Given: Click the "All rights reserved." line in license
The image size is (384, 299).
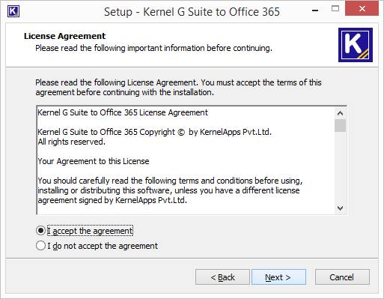Looking at the screenshot, I should [72, 142].
